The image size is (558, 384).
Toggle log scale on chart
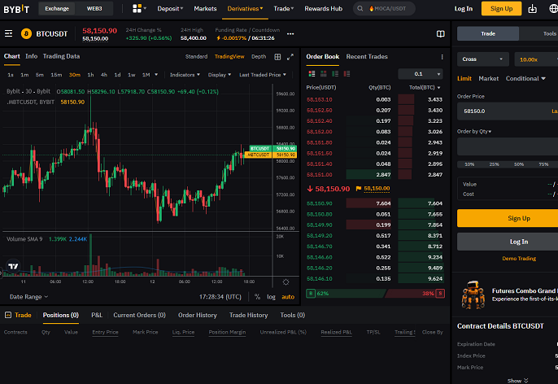(271, 297)
